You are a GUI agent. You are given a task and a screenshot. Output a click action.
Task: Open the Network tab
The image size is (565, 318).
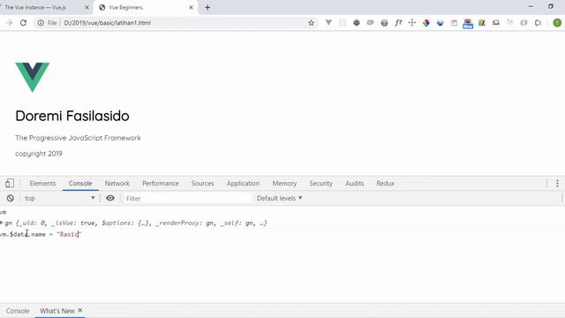point(117,183)
